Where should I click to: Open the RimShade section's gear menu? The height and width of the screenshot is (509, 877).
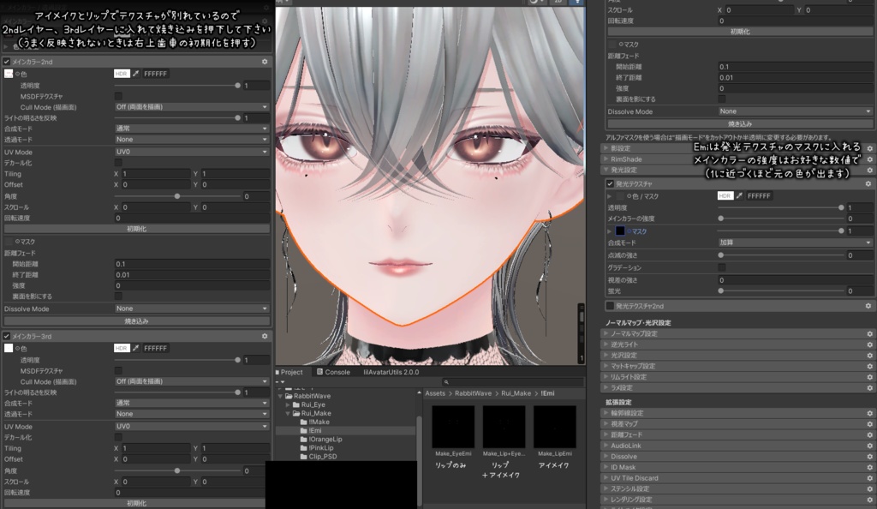tap(868, 159)
